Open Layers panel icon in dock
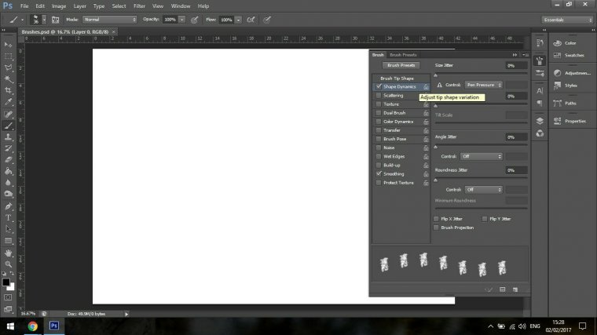 tap(540, 121)
